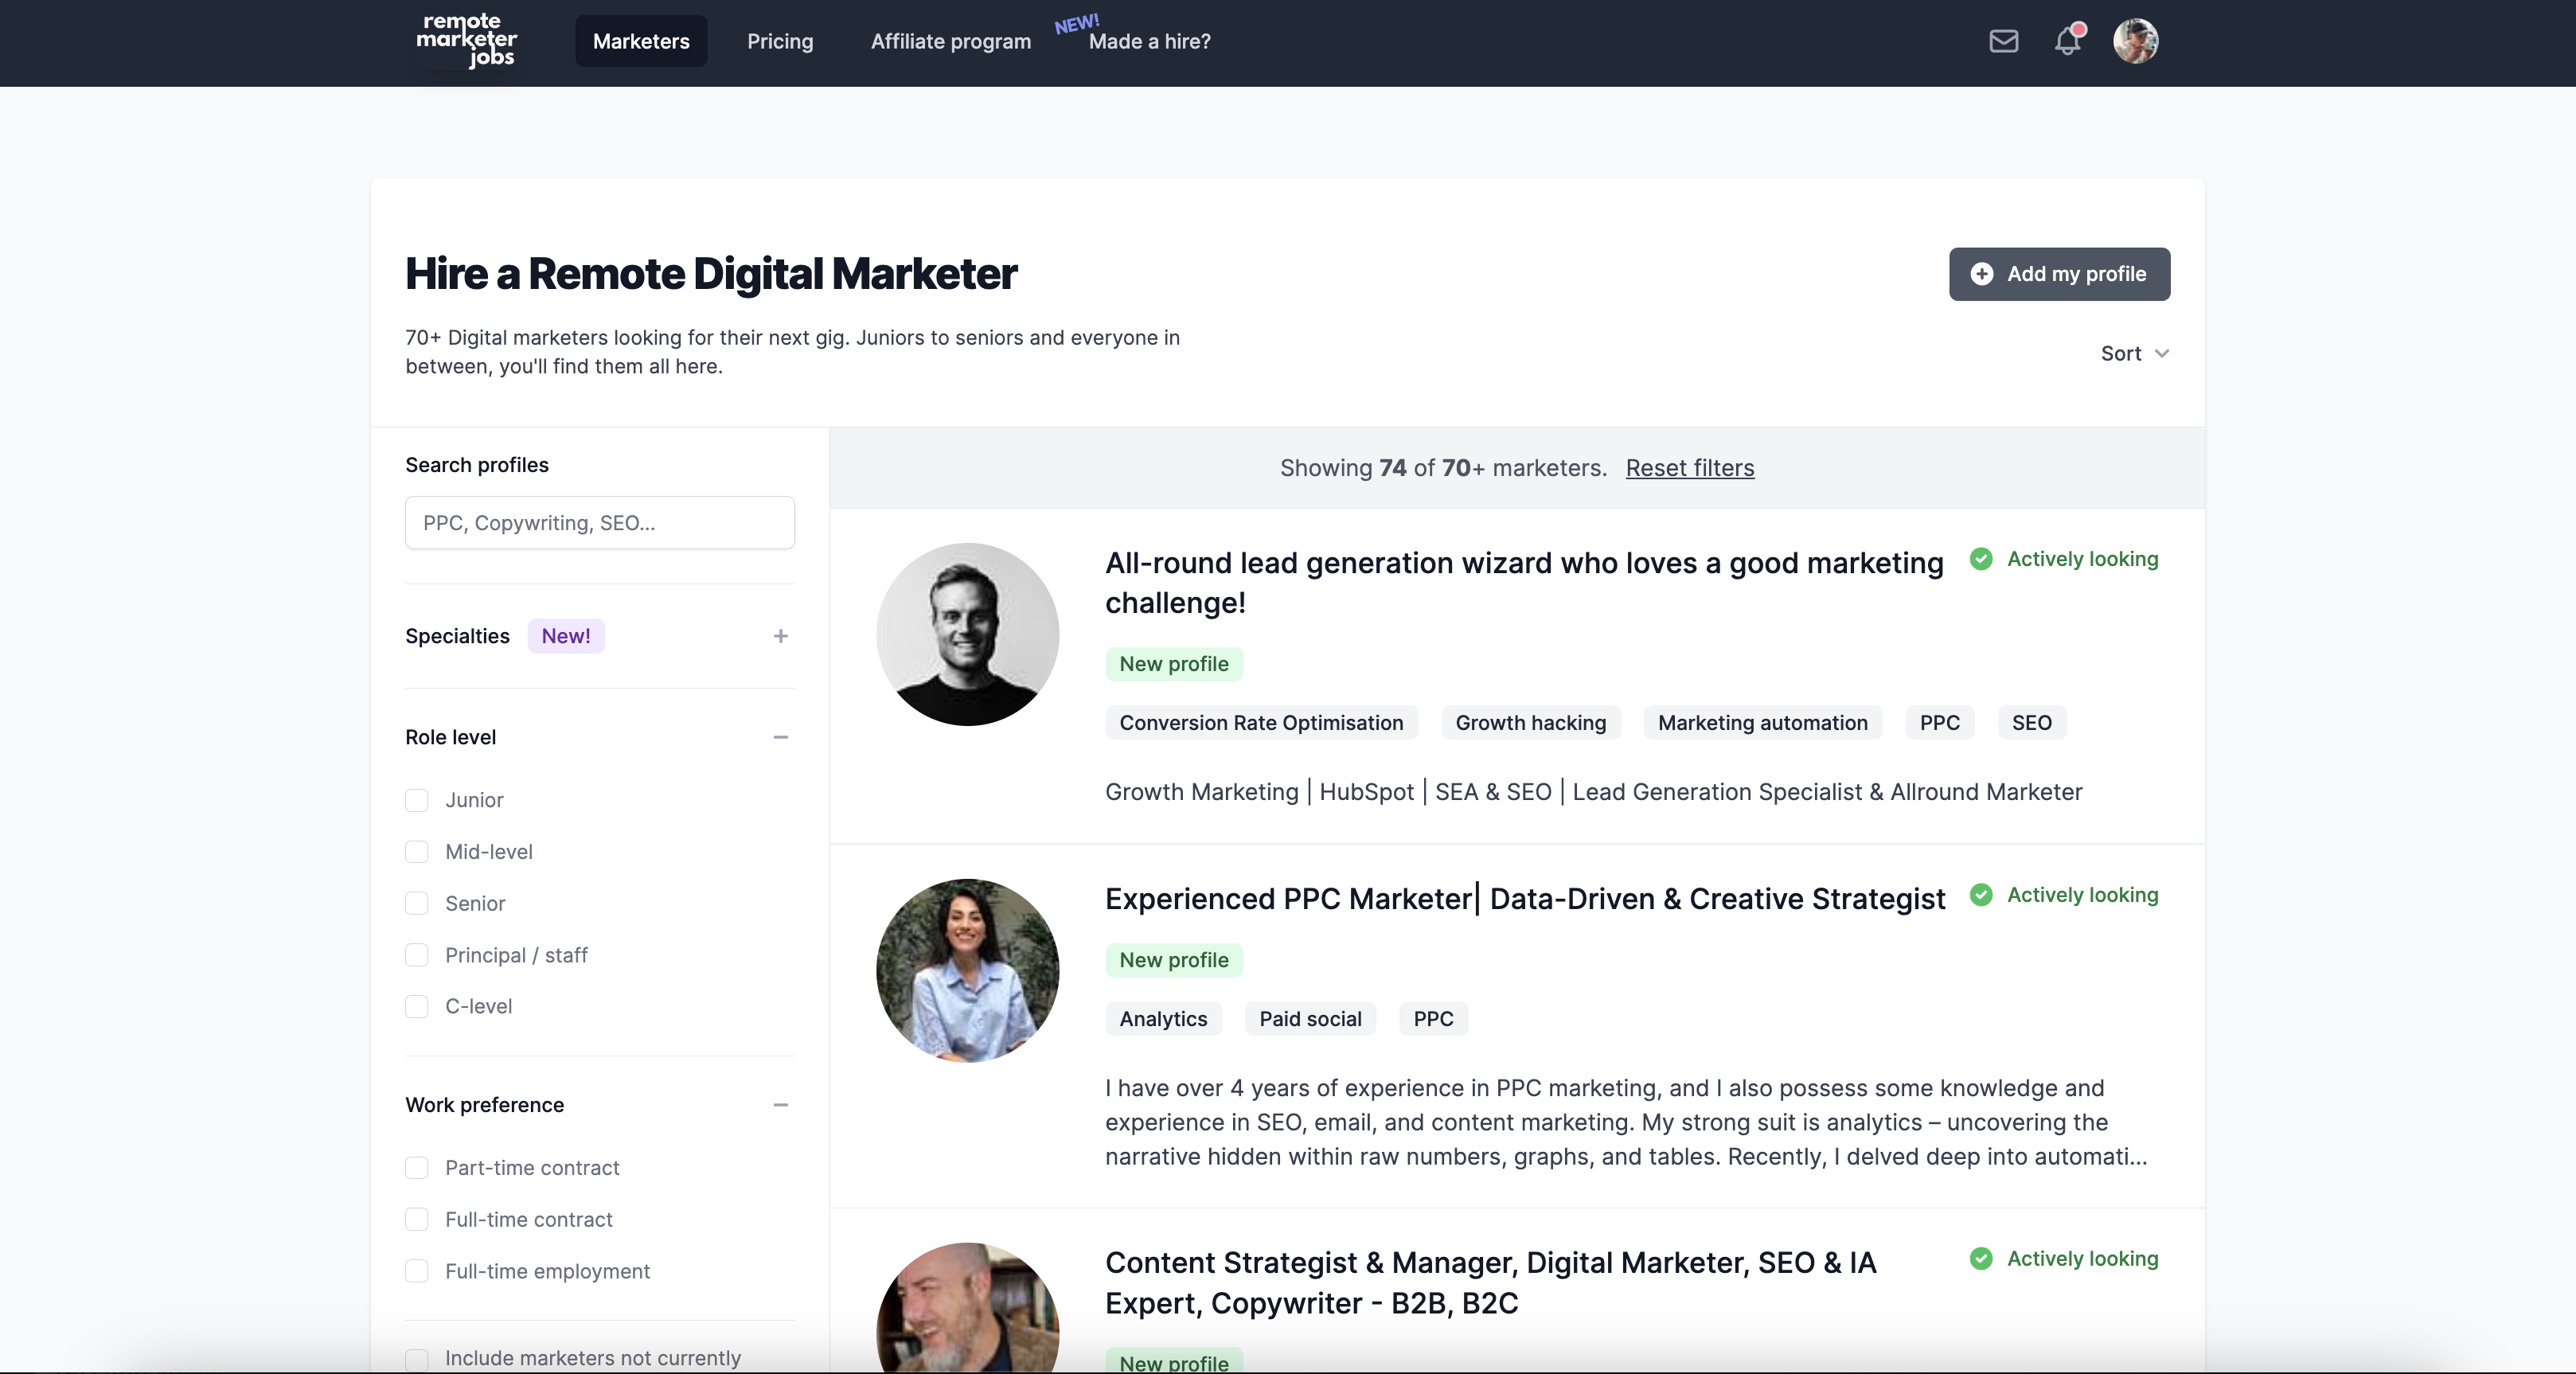Open the messages envelope icon

point(2003,41)
